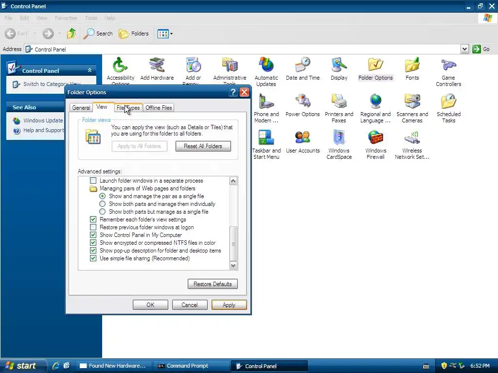Image resolution: width=498 pixels, height=373 pixels.
Task: Click the Help question mark in Folder Options
Action: click(233, 92)
